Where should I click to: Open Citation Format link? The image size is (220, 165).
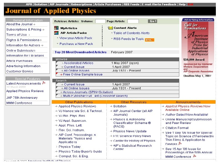tap(177, 128)
